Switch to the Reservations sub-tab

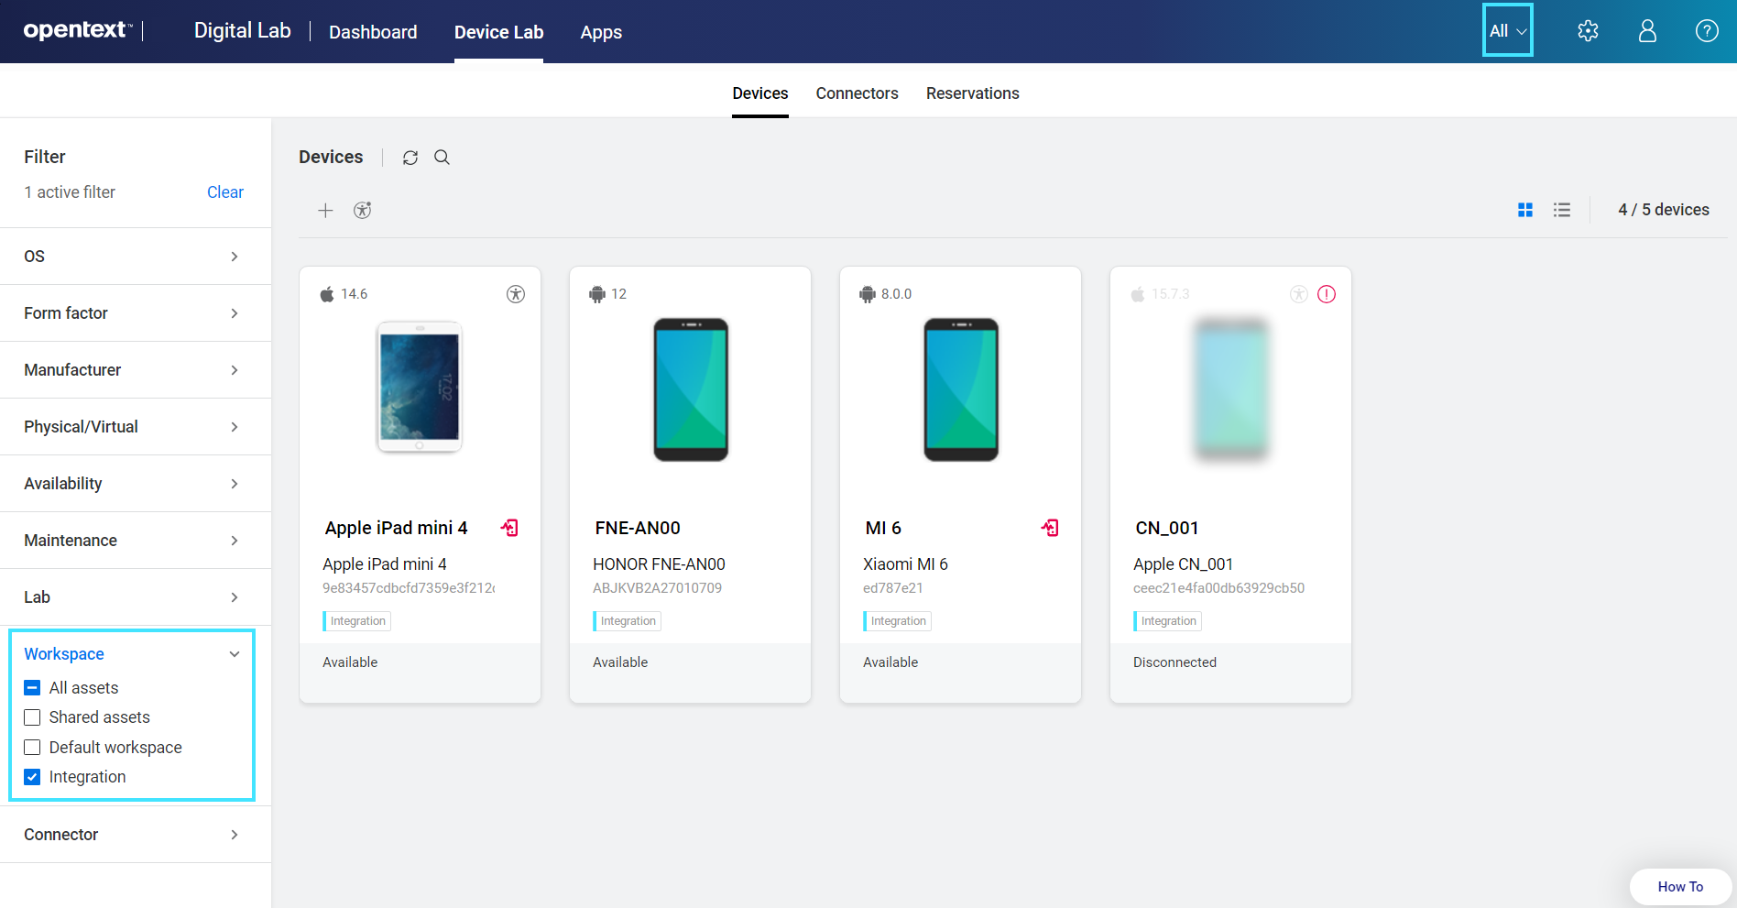[x=972, y=93]
